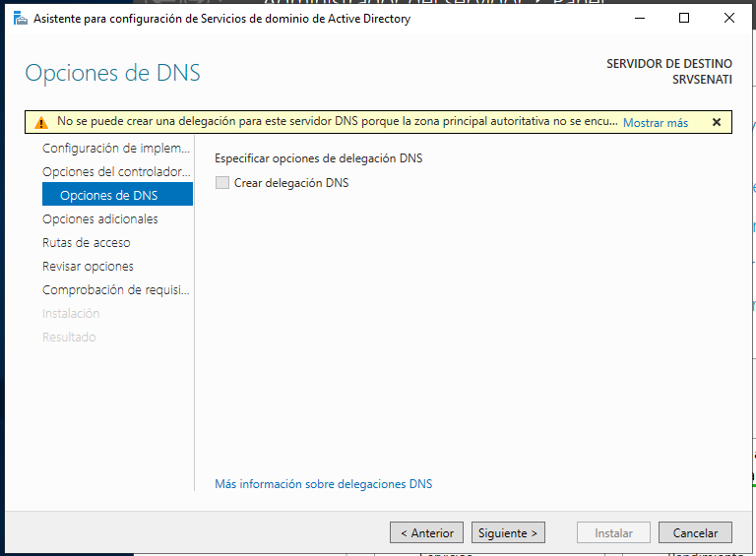Screen dimensions: 756x556
Task: Click the warning triangle icon
Action: tap(41, 123)
